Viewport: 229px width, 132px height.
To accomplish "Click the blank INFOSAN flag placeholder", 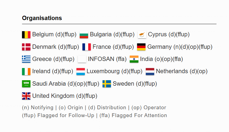I will (x=82, y=59).
